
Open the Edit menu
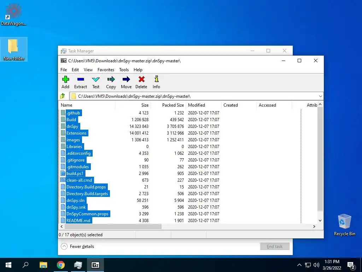point(75,70)
